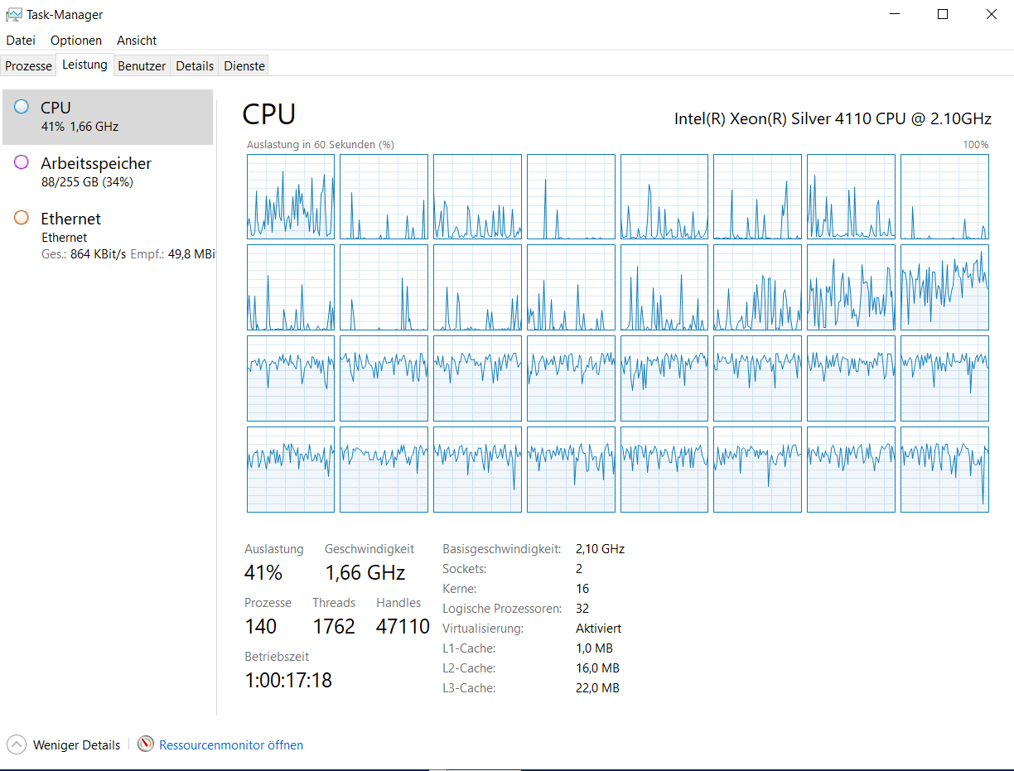
Task: Click the first CPU core graph
Action: (x=291, y=197)
